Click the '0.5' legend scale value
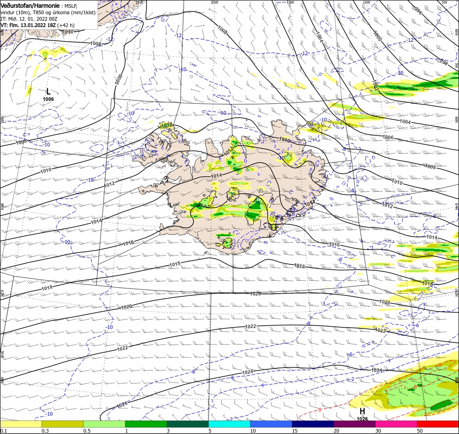This screenshot has height=434, width=459. coord(87,431)
